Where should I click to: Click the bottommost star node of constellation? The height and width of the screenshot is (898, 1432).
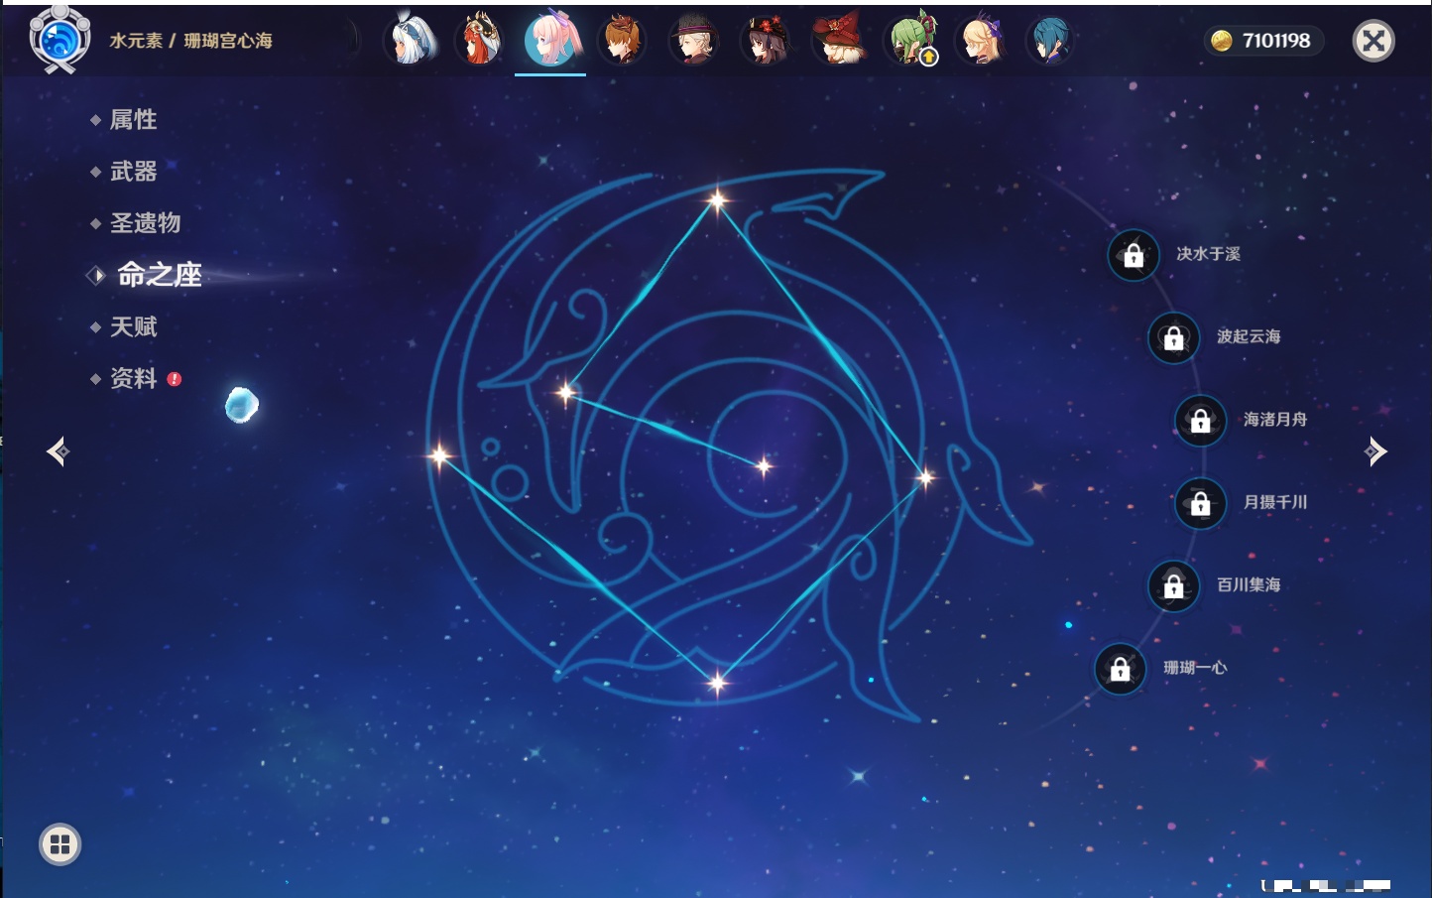tap(717, 682)
